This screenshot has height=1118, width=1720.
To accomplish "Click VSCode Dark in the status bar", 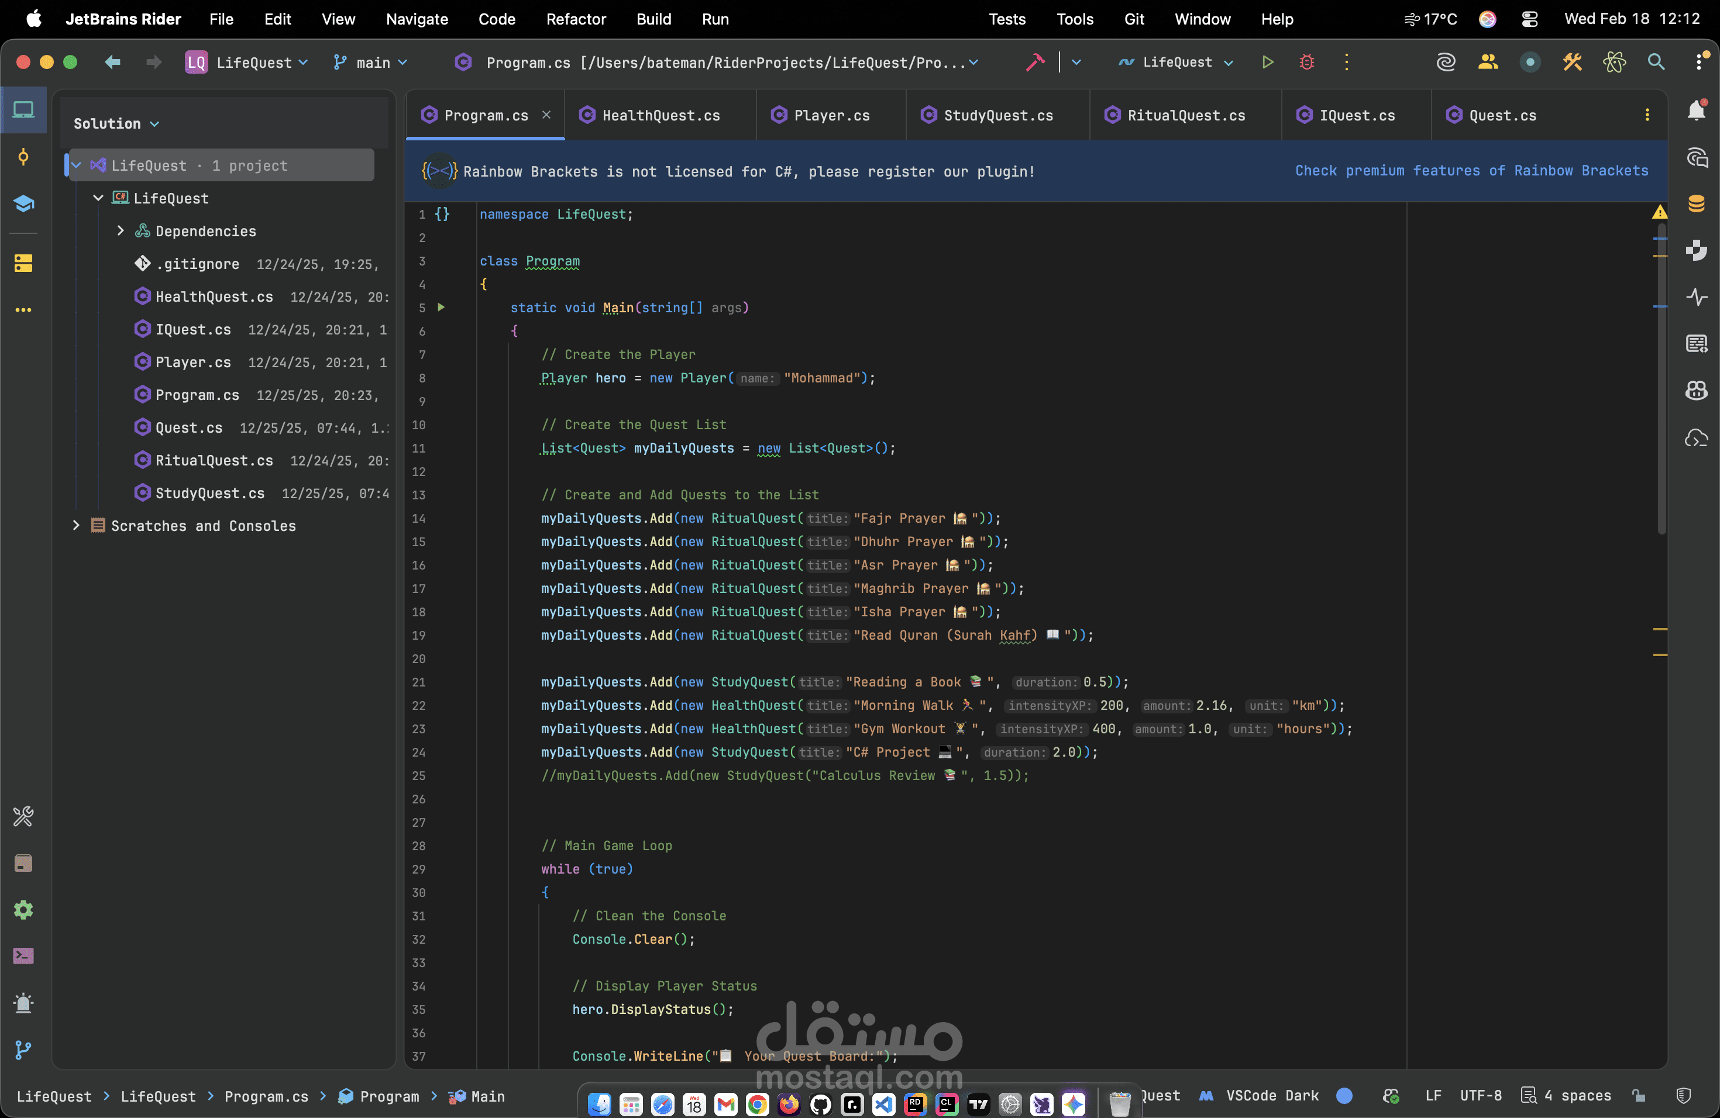I will point(1272,1096).
